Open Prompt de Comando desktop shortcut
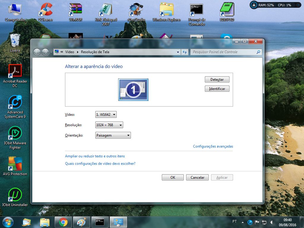The image size is (304, 228). [x=197, y=14]
